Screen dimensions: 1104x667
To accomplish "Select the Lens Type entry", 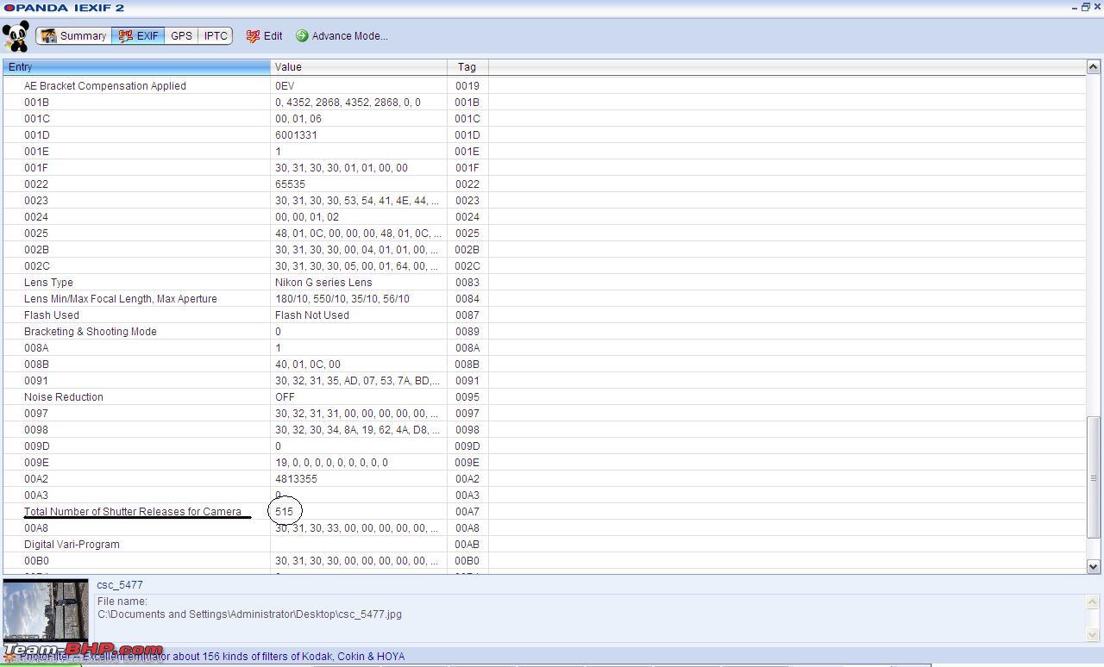I will tap(48, 283).
